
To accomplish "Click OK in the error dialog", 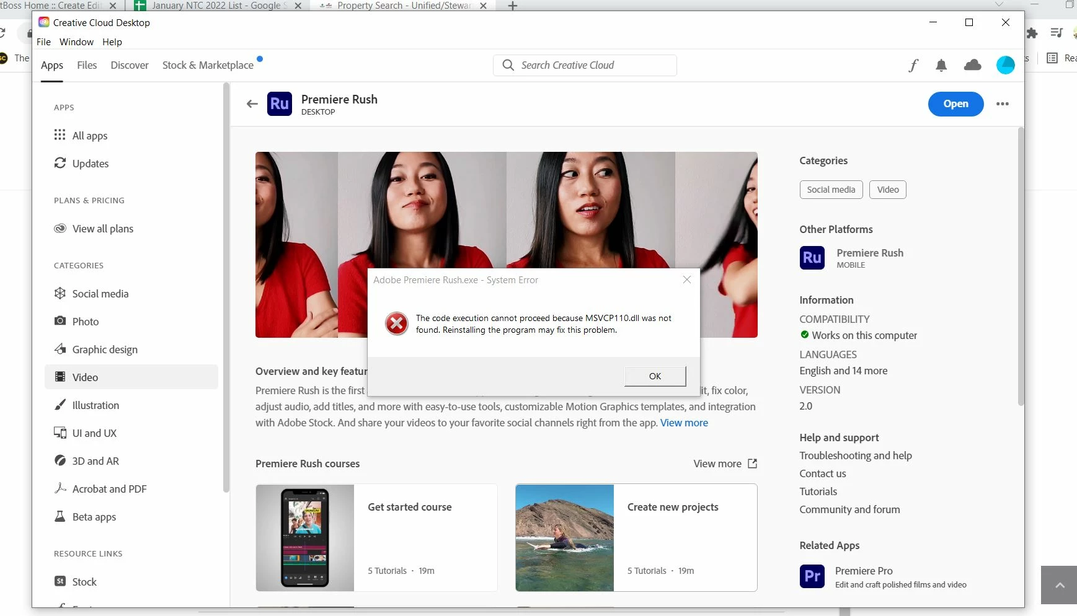I will click(655, 376).
